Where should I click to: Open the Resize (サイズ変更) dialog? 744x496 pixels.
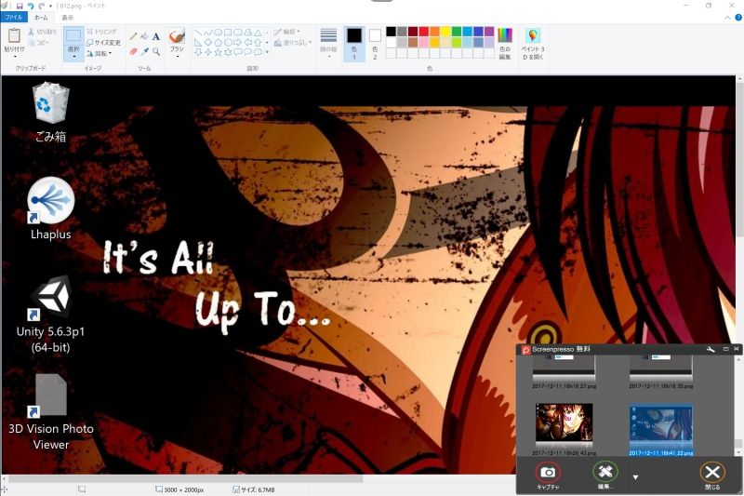(103, 42)
